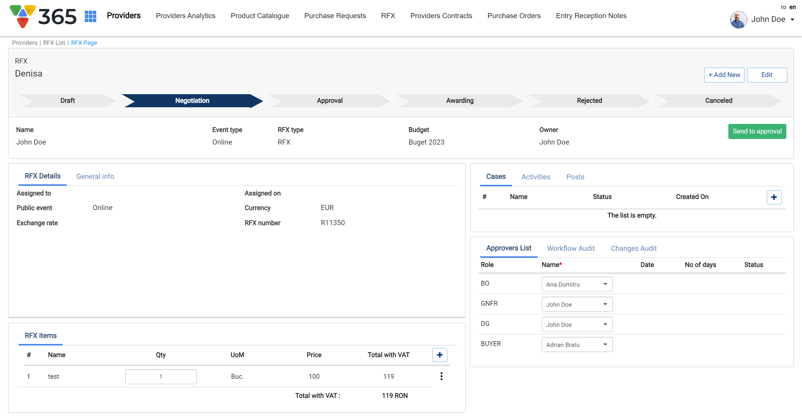Click the plus icon to add a case
This screenshot has width=802, height=419.
774,197
